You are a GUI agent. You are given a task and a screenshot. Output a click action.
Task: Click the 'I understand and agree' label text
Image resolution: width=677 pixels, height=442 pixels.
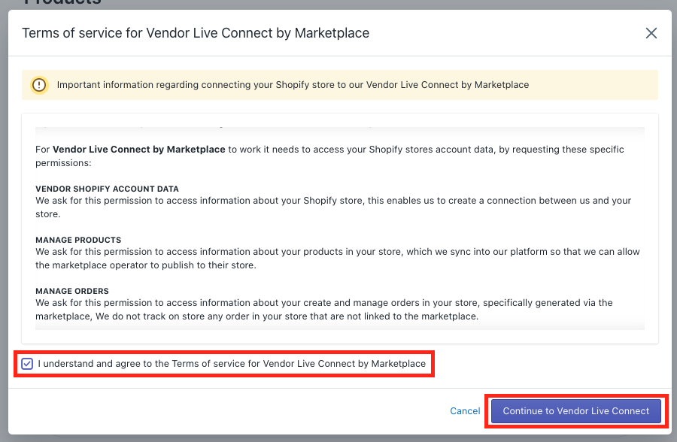232,364
